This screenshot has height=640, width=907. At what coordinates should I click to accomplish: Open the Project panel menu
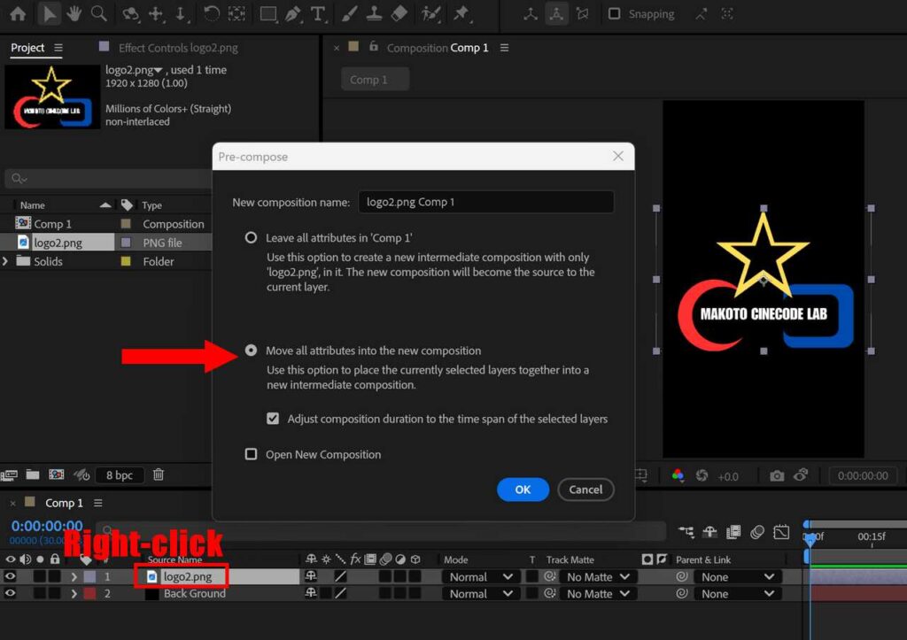click(x=58, y=48)
